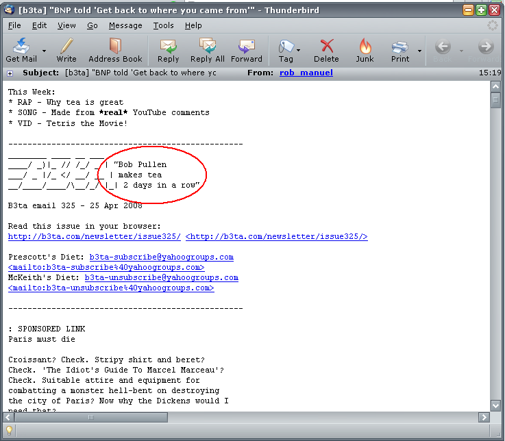Click the Thunderbird window title icon

point(10,10)
